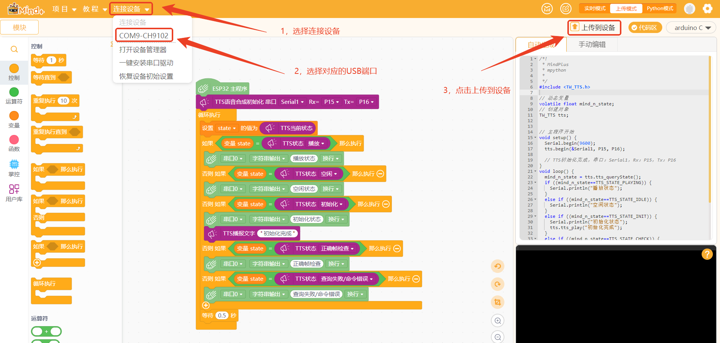The width and height of the screenshot is (720, 343).
Task: Switch to 上传模式 mode
Action: tap(626, 8)
